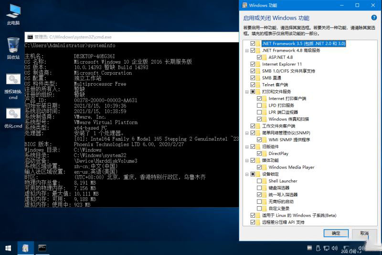Toggle ASP.NET 4.8 checkbox
This screenshot has width=382, height=255.
(259, 57)
